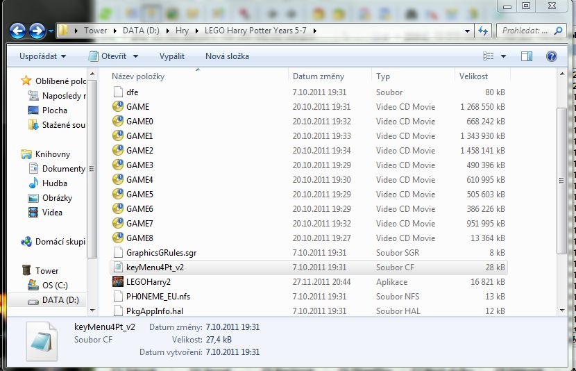Sort by the Velikost column header
Image resolution: width=576 pixels, height=371 pixels.
[x=473, y=76]
